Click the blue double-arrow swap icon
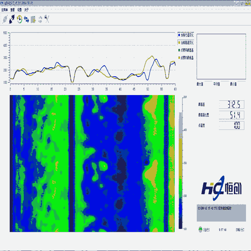Image resolution: width=251 pixels, height=251 pixels. coord(26,20)
